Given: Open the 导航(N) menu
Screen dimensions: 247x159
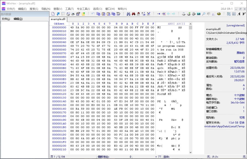Looking at the screenshot, I should tap(46, 9).
